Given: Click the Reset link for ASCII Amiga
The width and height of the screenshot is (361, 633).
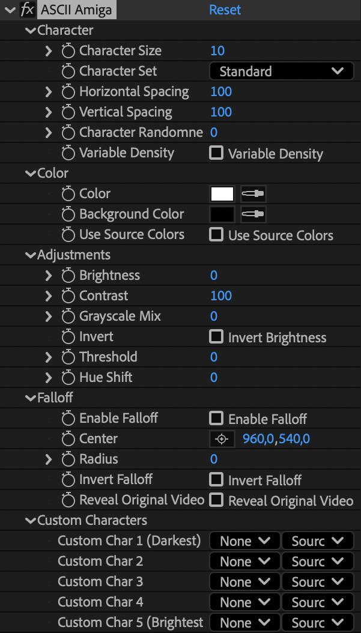Looking at the screenshot, I should (x=225, y=10).
